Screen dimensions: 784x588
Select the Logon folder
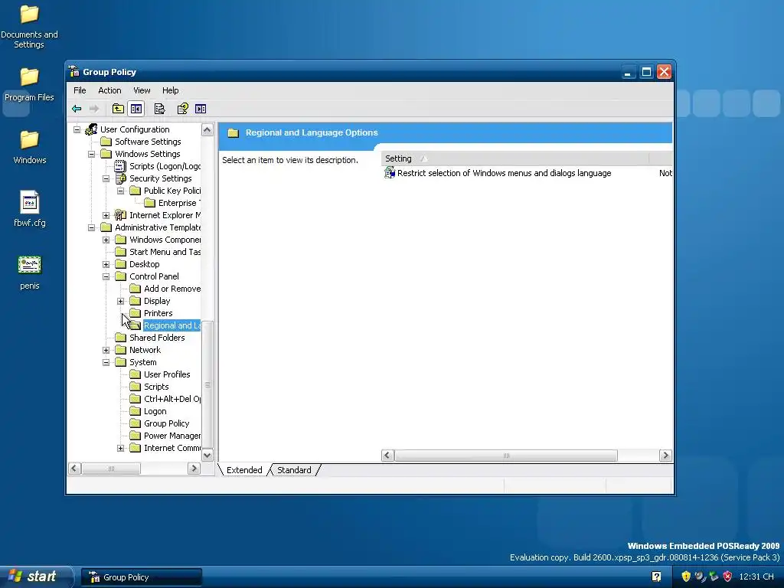click(155, 411)
